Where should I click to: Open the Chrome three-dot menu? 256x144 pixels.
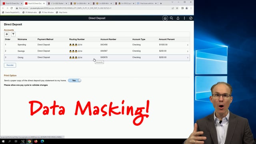coord(191,8)
